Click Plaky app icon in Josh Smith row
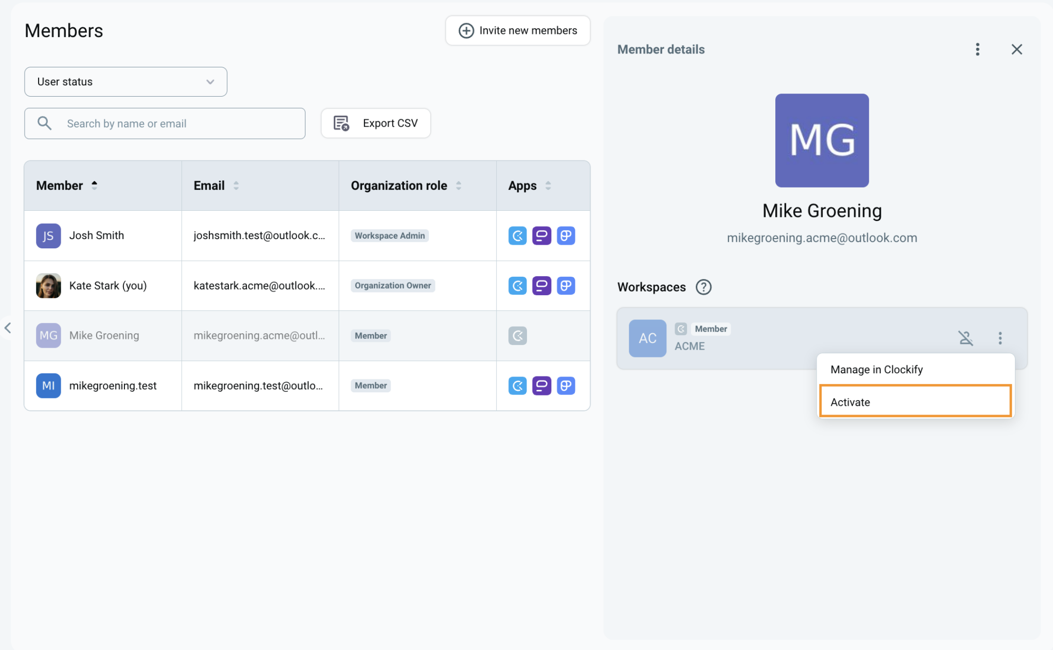 click(x=566, y=236)
